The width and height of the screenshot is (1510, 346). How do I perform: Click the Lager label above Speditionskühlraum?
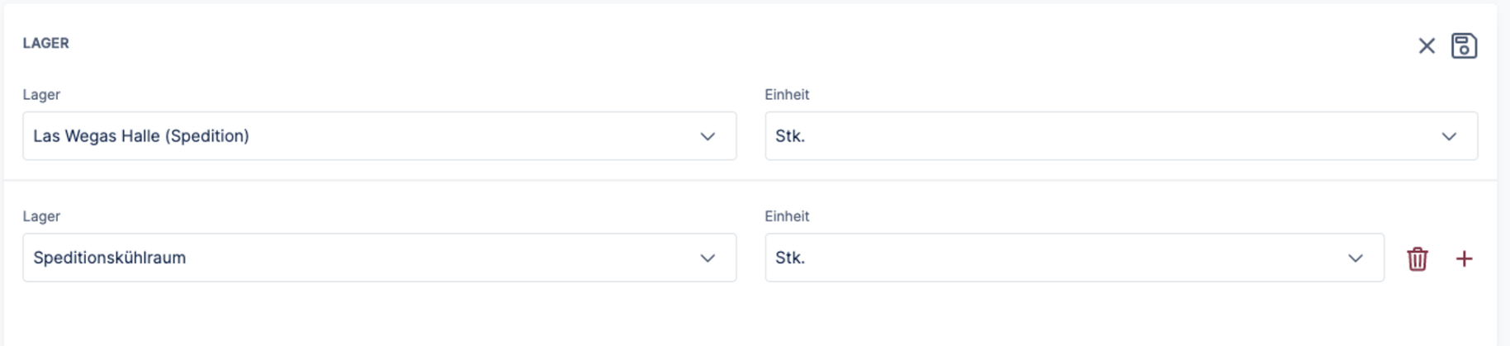tap(41, 216)
